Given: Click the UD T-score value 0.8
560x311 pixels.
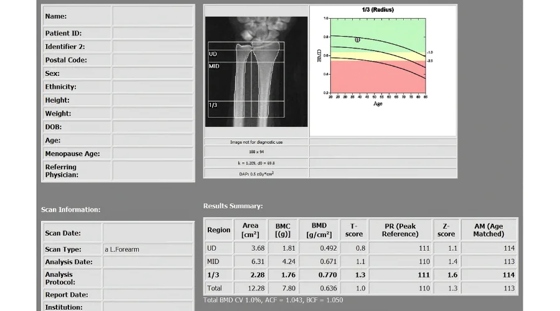Looking at the screenshot, I should [x=360, y=248].
